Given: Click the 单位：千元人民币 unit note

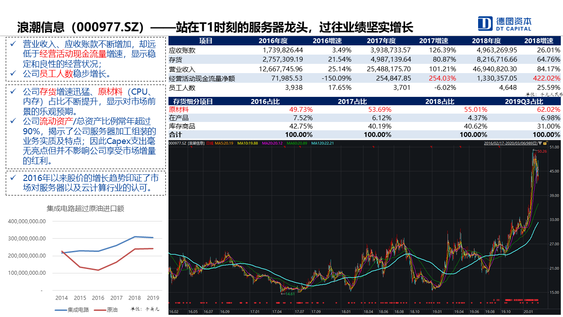Looking at the screenshot, I should 543,94.
